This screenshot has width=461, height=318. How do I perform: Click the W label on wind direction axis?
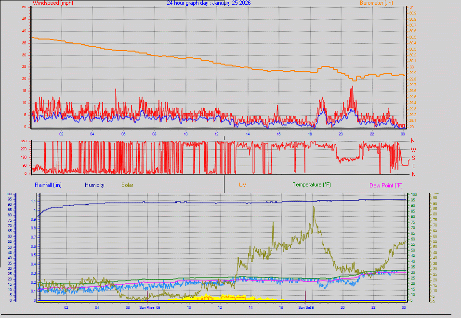coord(413,149)
